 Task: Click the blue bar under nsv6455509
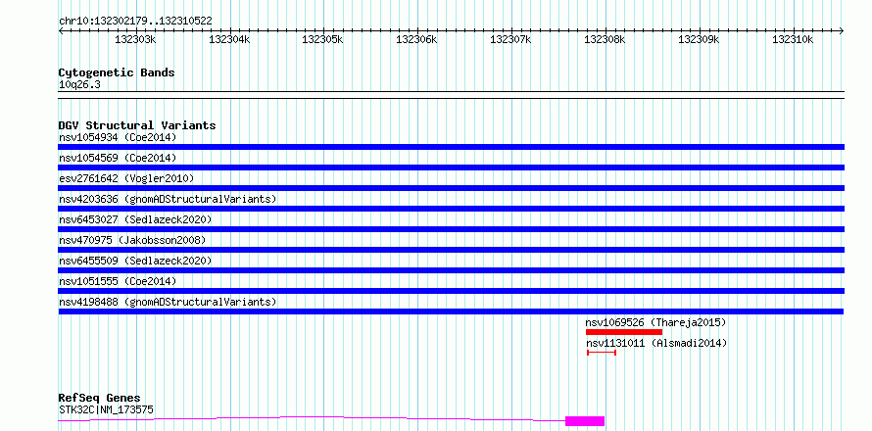coord(451,270)
